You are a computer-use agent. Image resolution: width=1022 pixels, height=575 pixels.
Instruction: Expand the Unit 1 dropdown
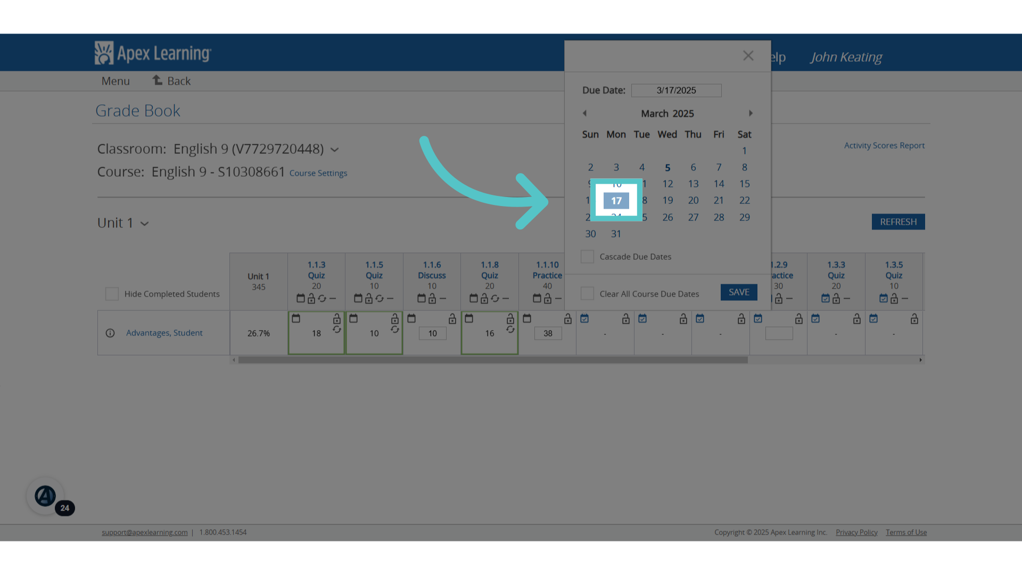pyautogui.click(x=144, y=224)
